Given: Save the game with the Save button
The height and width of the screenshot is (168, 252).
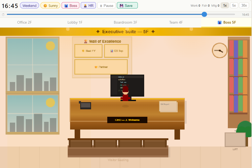Looking at the screenshot, I should [x=127, y=6].
